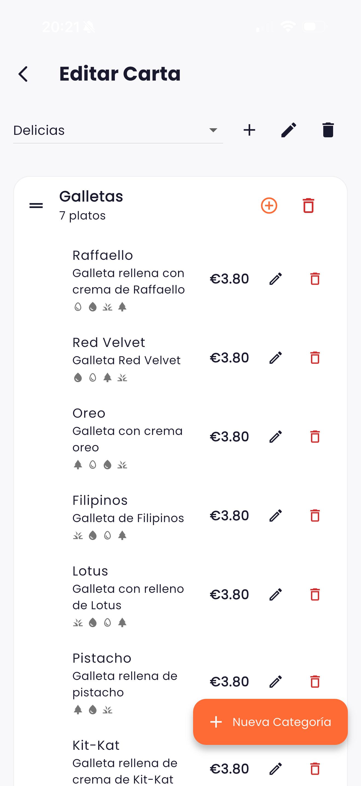Delete the Oreo dish
Screen dimensions: 361x786
pyautogui.click(x=315, y=437)
